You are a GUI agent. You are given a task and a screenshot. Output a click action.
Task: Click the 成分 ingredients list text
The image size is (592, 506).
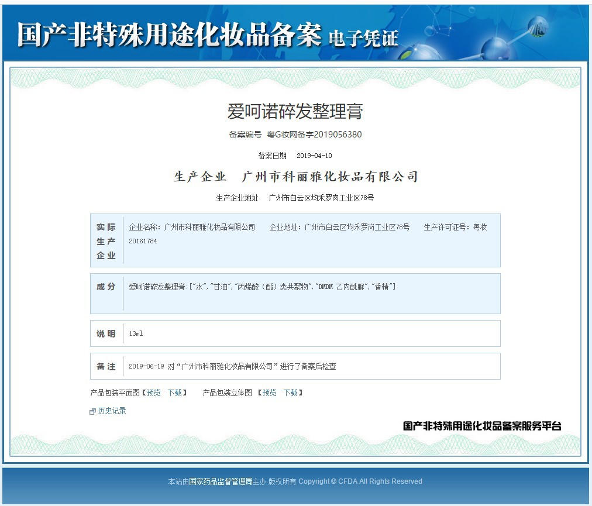click(x=262, y=287)
